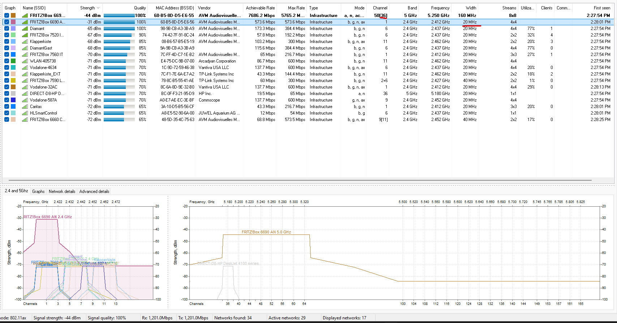Click the signal icon for DIRECT-D8-HP network

pos(25,94)
